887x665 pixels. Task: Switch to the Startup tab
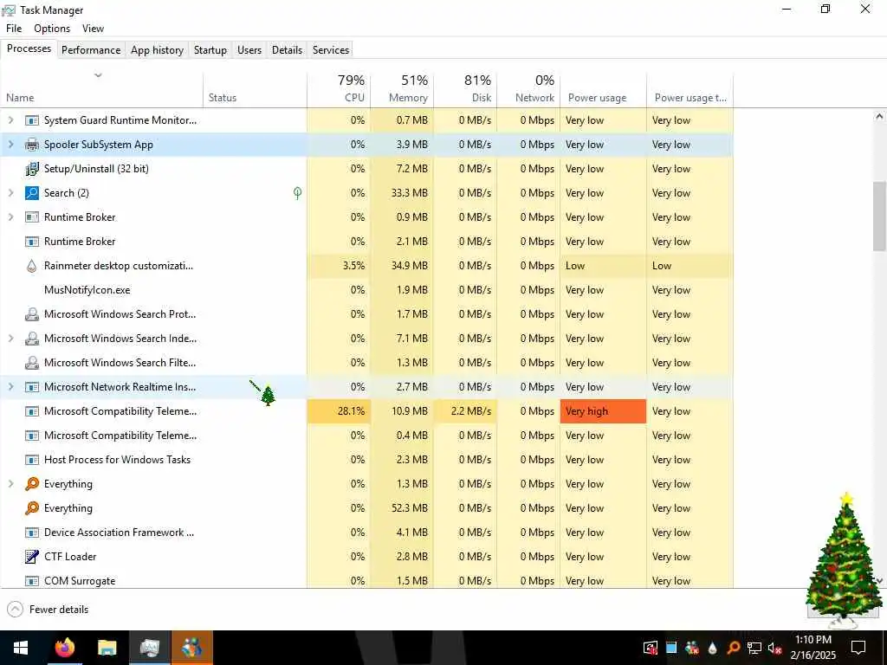pos(210,49)
